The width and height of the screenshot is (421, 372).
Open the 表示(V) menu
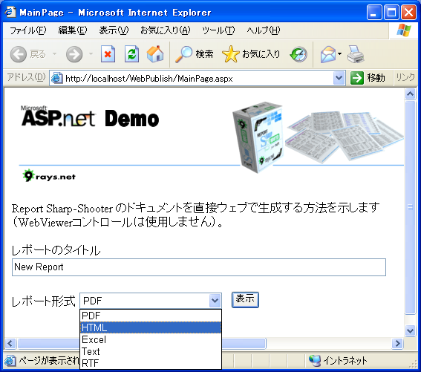click(114, 30)
